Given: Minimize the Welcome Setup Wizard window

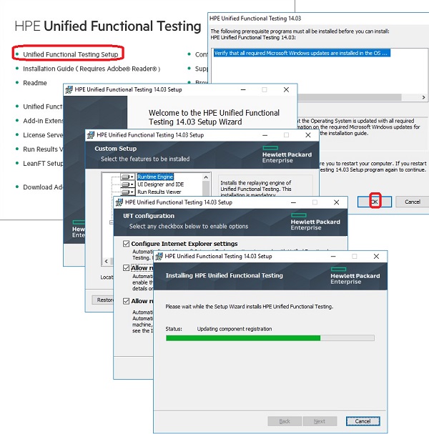Looking at the screenshot, I should coord(243,89).
